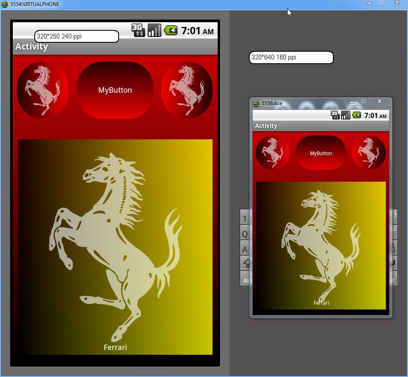The width and height of the screenshot is (408, 377).
Task: Click the 7:01 AM clock in VIRTUALPHONE
Action: pyautogui.click(x=198, y=31)
